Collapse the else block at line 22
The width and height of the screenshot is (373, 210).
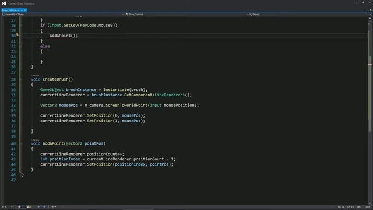21,46
